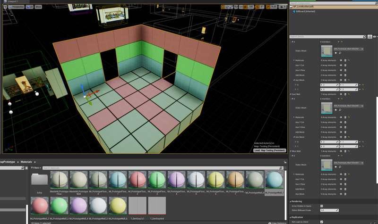Open the Filters dropdown in Content Browser

36,168
